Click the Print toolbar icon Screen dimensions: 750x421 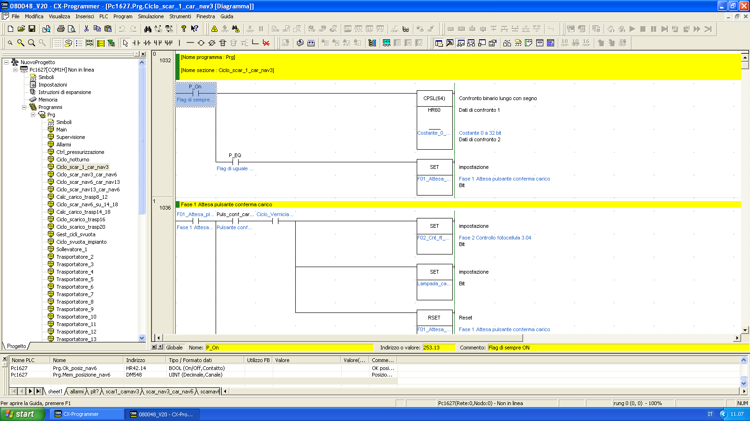(x=60, y=29)
